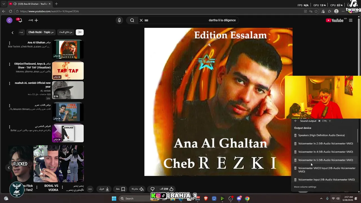
Task: Go to the YouTube home logo
Action: (x=334, y=20)
